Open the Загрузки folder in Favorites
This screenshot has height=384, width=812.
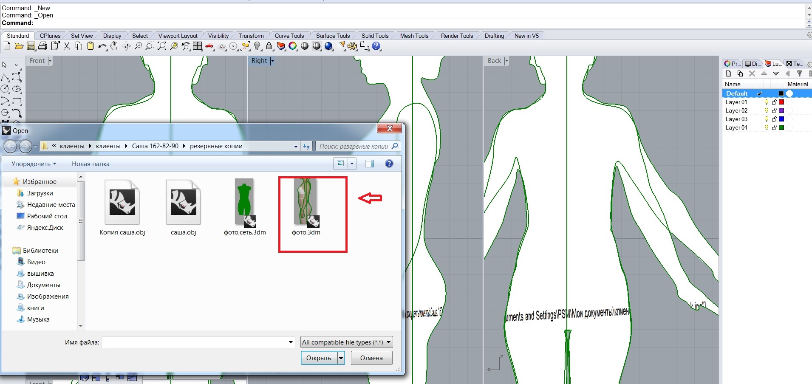tap(34, 193)
